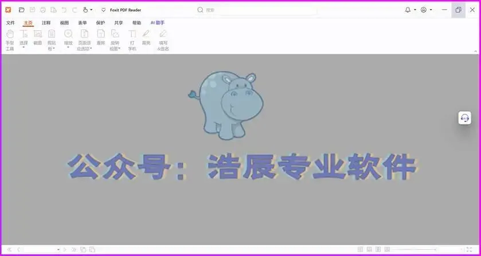This screenshot has width=481, height=256.
Task: Switch to the 帮助 tab
Action: pos(136,23)
